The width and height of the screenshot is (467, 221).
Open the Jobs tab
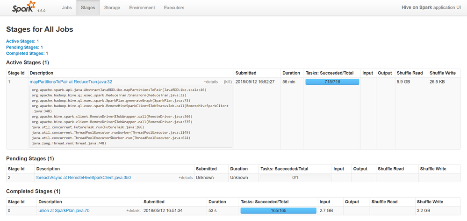pos(67,7)
